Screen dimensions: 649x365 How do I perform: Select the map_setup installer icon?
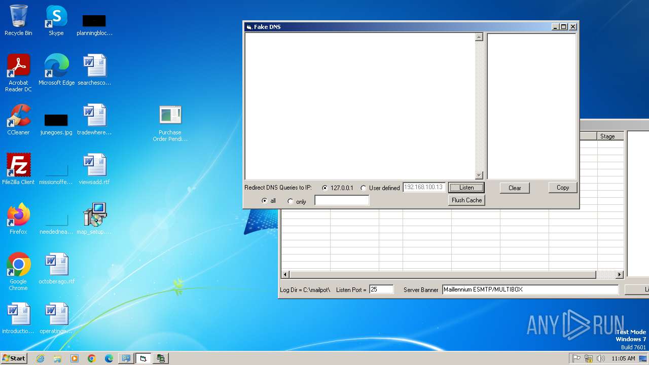click(94, 219)
